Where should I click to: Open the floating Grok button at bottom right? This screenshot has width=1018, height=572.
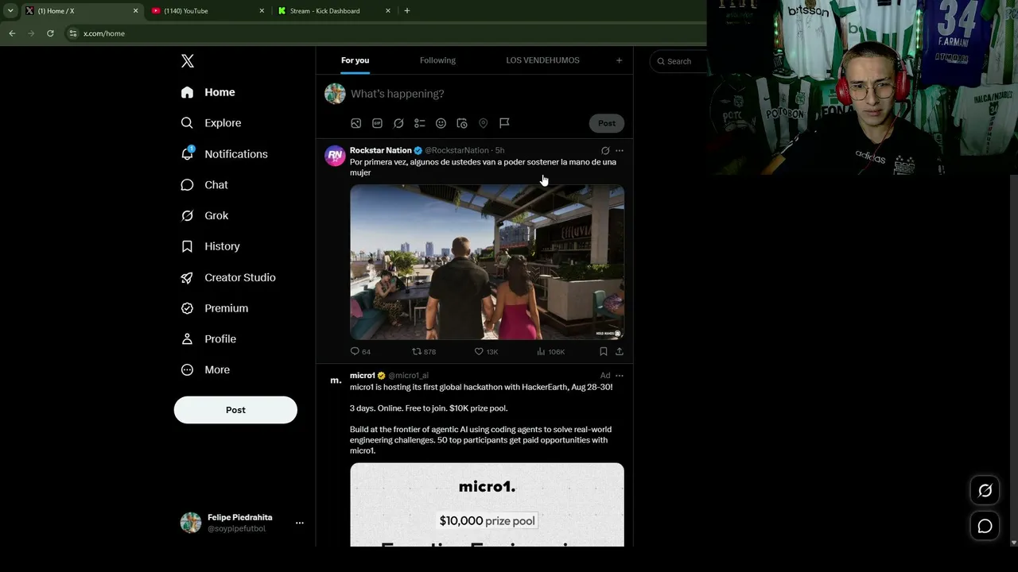coord(985,491)
